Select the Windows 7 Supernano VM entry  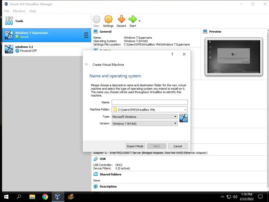point(46,35)
